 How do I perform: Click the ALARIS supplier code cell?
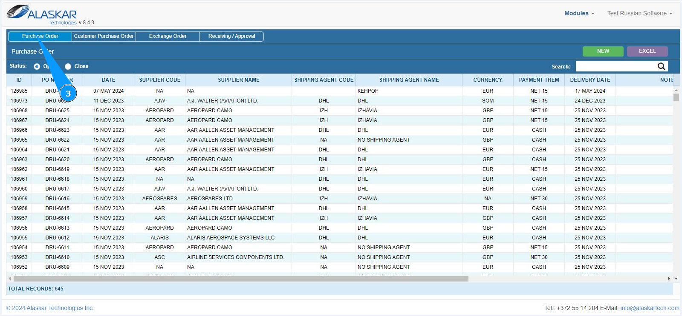pos(159,238)
